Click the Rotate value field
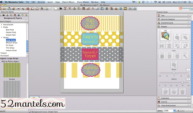Screen dimensions: 193x113 188,70
